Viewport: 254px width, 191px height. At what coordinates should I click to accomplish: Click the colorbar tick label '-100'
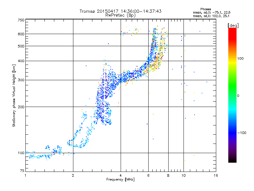click(242, 133)
